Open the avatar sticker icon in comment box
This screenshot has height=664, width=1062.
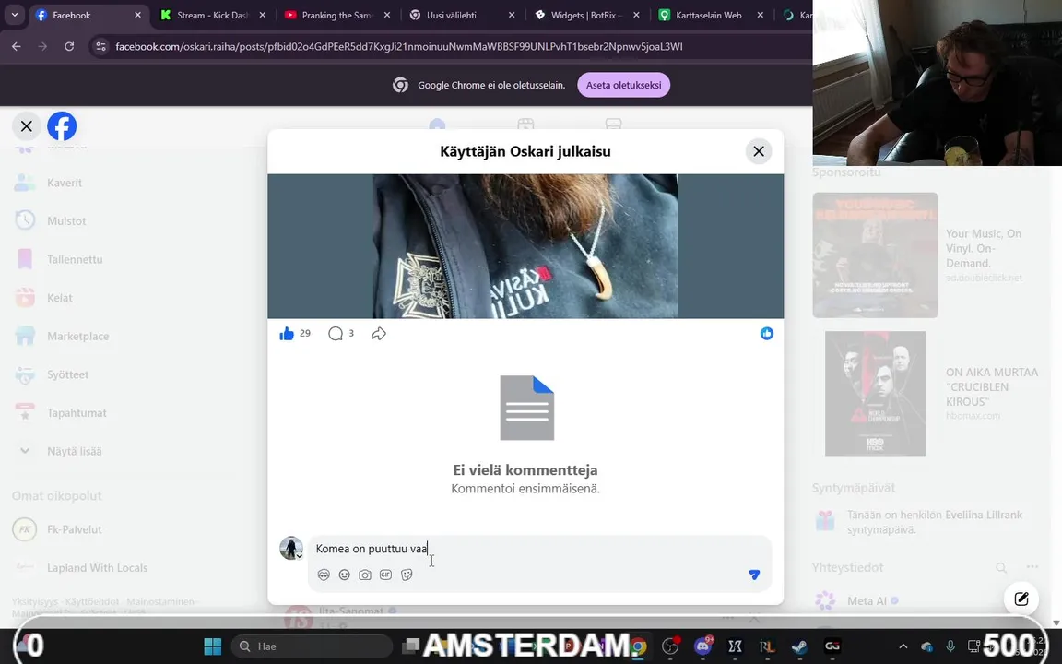(x=324, y=575)
